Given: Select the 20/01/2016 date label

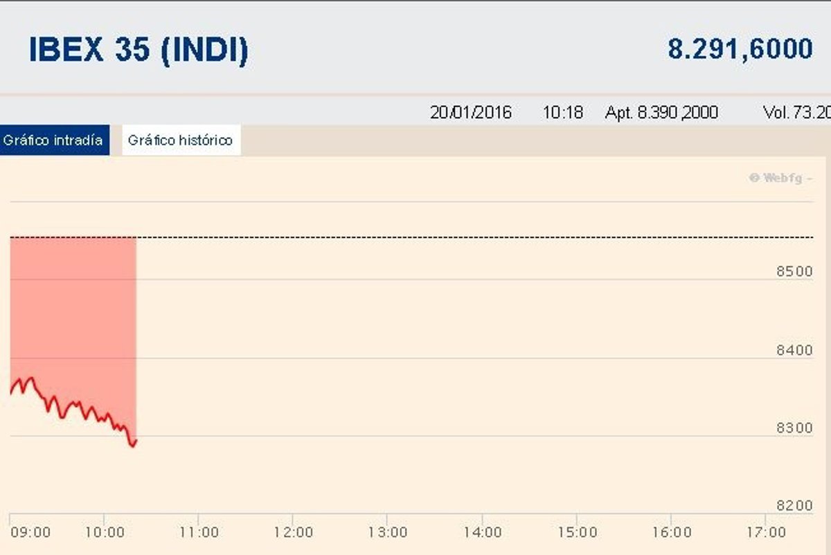Looking at the screenshot, I should click(471, 112).
